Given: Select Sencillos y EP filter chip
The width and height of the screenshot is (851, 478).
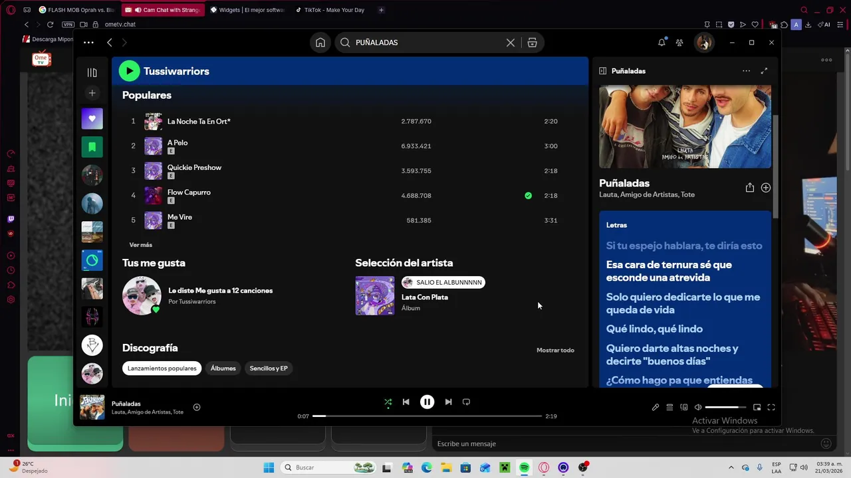Looking at the screenshot, I should pos(269,368).
